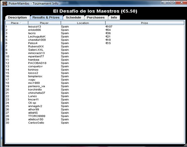
Task: Sort by the Prize column header
Action: coord(145,23)
